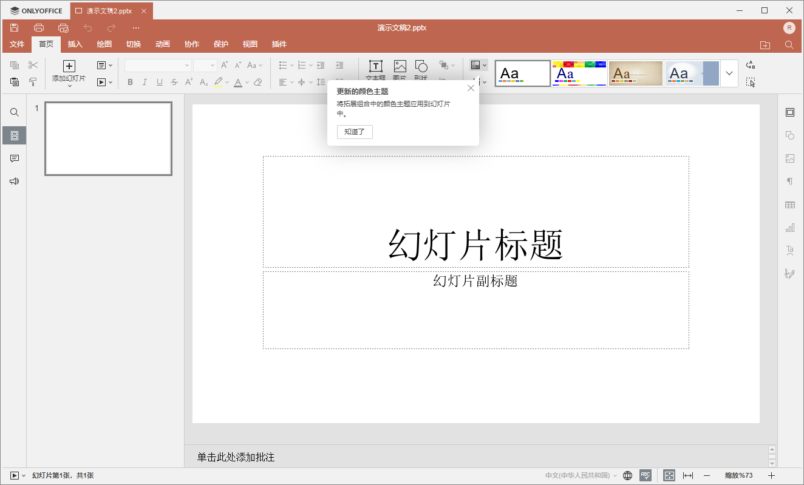Expand the 添加幻灯片 dropdown arrow

tap(69, 86)
